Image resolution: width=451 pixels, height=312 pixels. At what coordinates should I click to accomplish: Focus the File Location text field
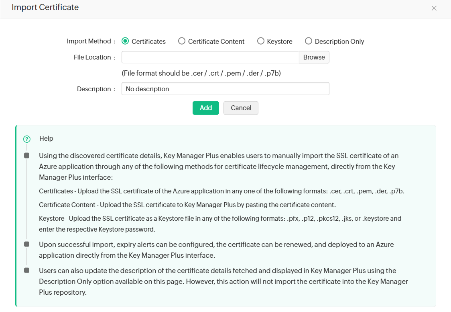tap(210, 57)
